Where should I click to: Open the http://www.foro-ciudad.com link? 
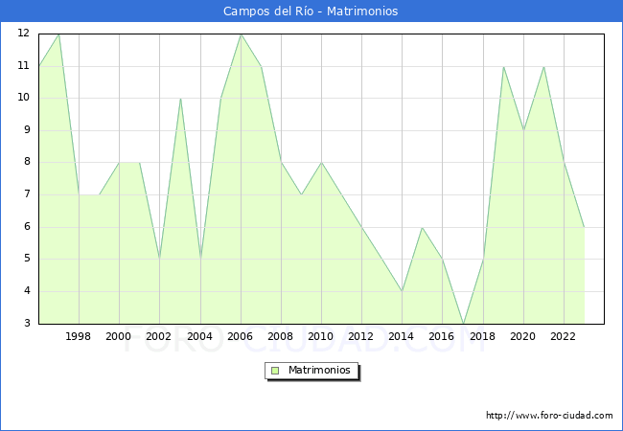tap(549, 416)
